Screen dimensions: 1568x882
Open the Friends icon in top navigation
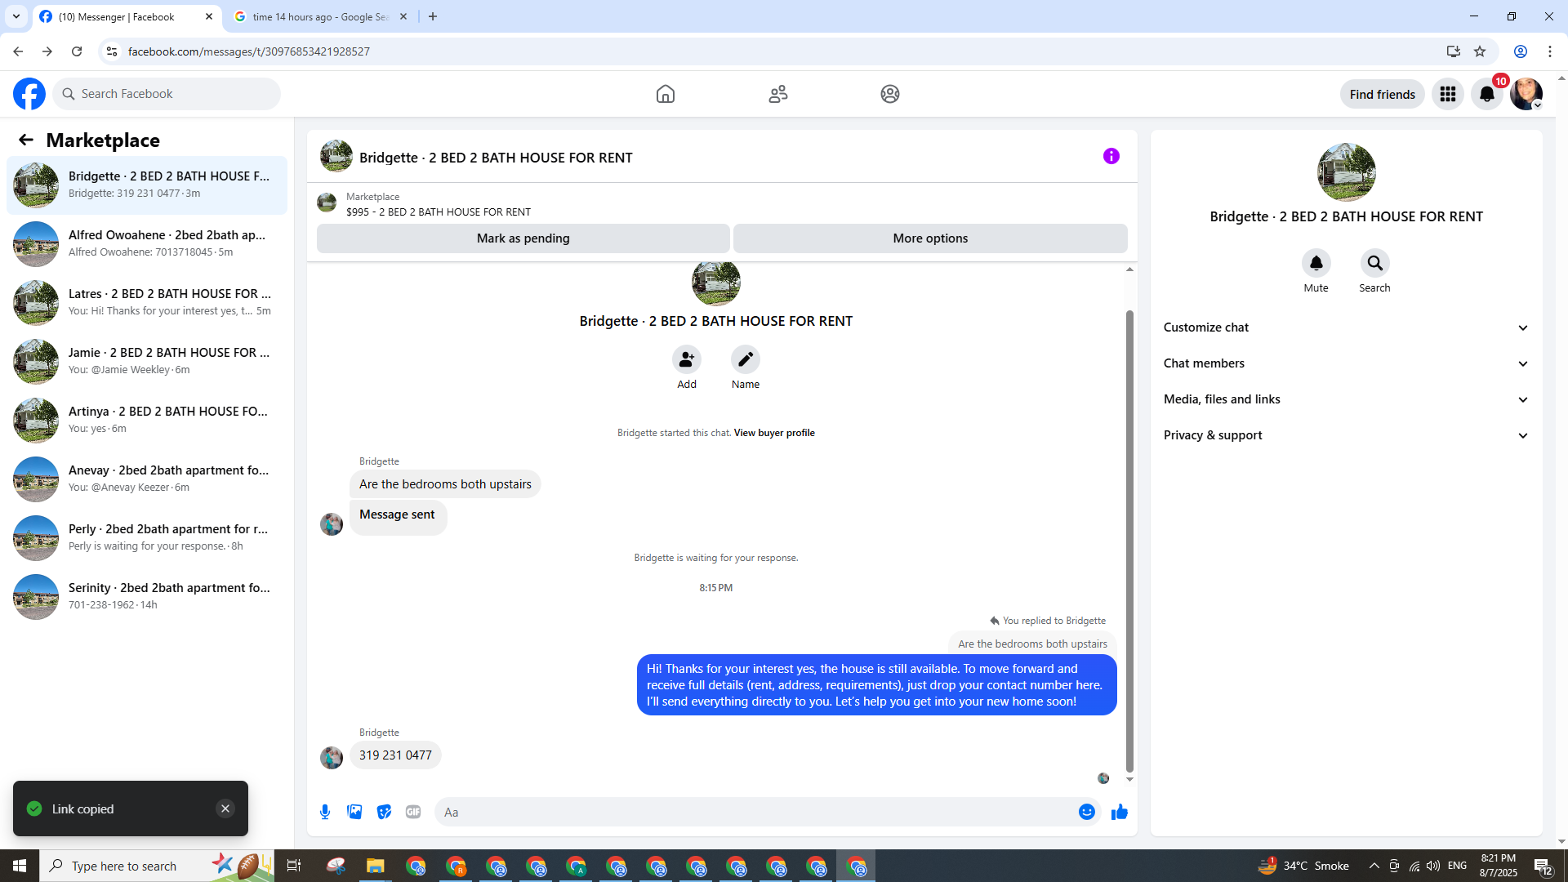point(778,94)
